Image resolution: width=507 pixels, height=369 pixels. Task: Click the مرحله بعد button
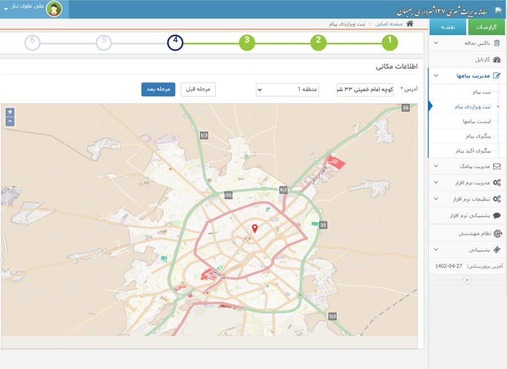(158, 89)
